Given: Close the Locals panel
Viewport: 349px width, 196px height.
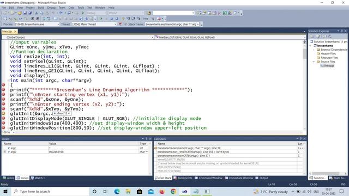Looking at the screenshot, I should tap(150, 139).
